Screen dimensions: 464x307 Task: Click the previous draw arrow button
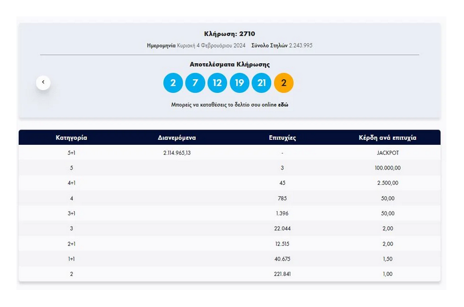pyautogui.click(x=44, y=83)
